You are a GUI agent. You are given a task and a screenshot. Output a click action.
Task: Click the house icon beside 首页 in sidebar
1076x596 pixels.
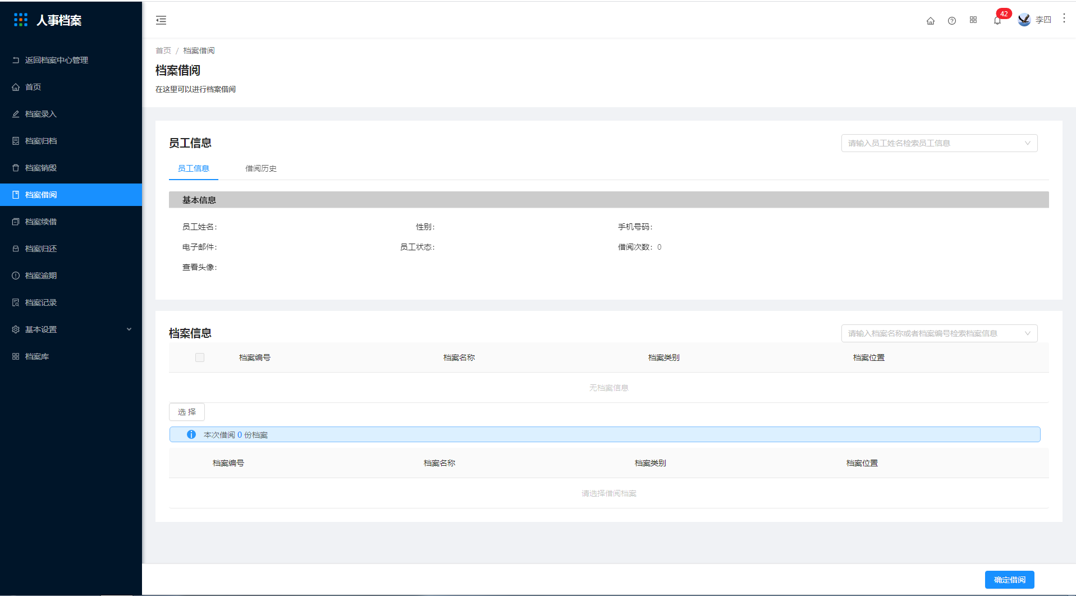[x=16, y=87]
